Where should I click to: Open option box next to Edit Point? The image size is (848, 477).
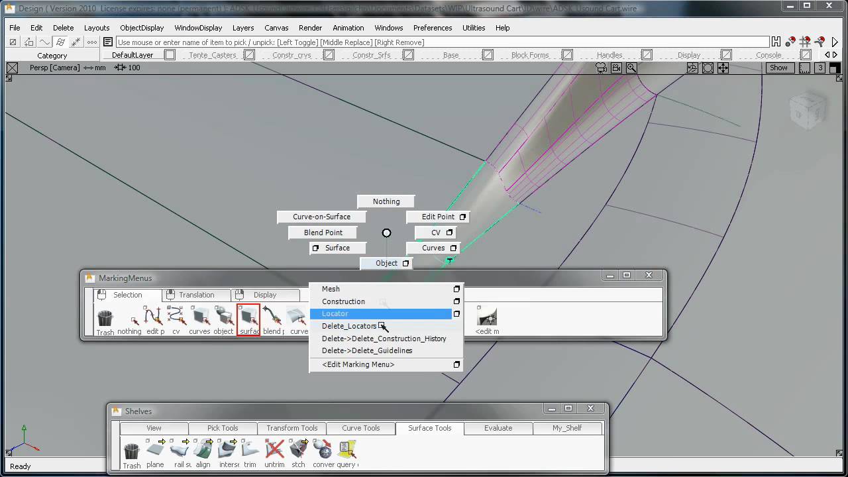462,217
